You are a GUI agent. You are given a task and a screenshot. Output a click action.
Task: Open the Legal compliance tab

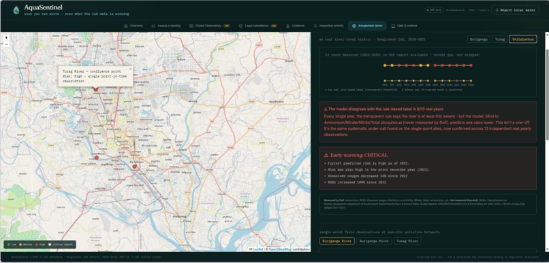(257, 26)
